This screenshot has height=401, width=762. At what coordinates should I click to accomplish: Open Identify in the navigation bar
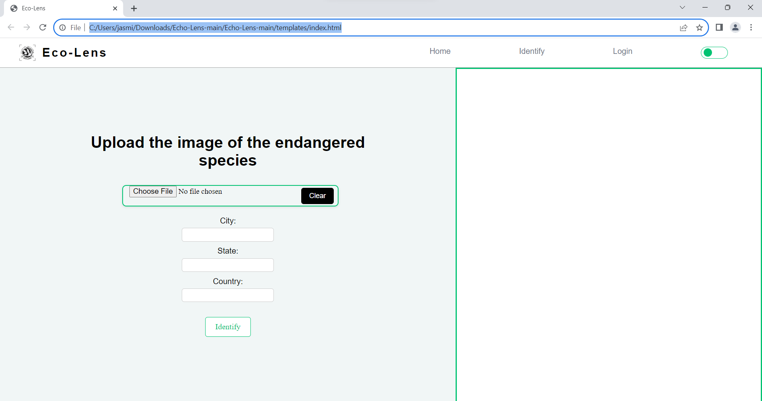click(x=531, y=51)
